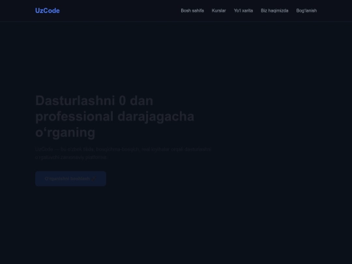Go to Kurslar in the navigation
352x264 pixels.
(x=218, y=10)
